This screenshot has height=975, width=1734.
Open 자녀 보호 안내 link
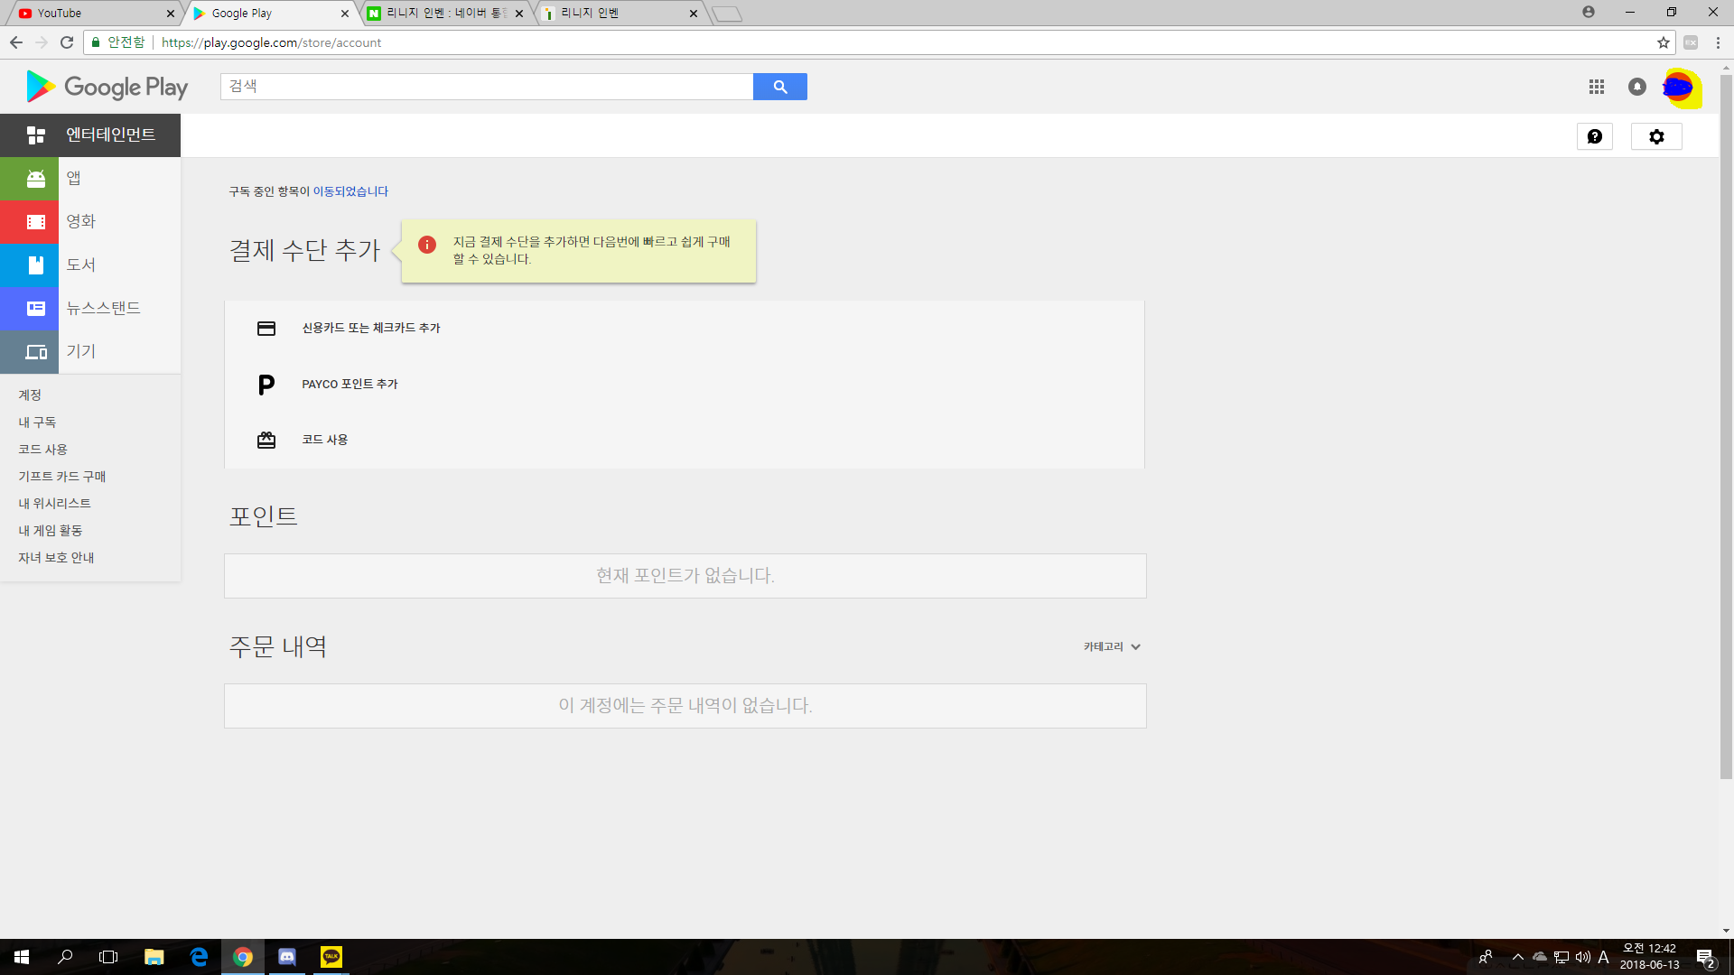click(x=56, y=558)
